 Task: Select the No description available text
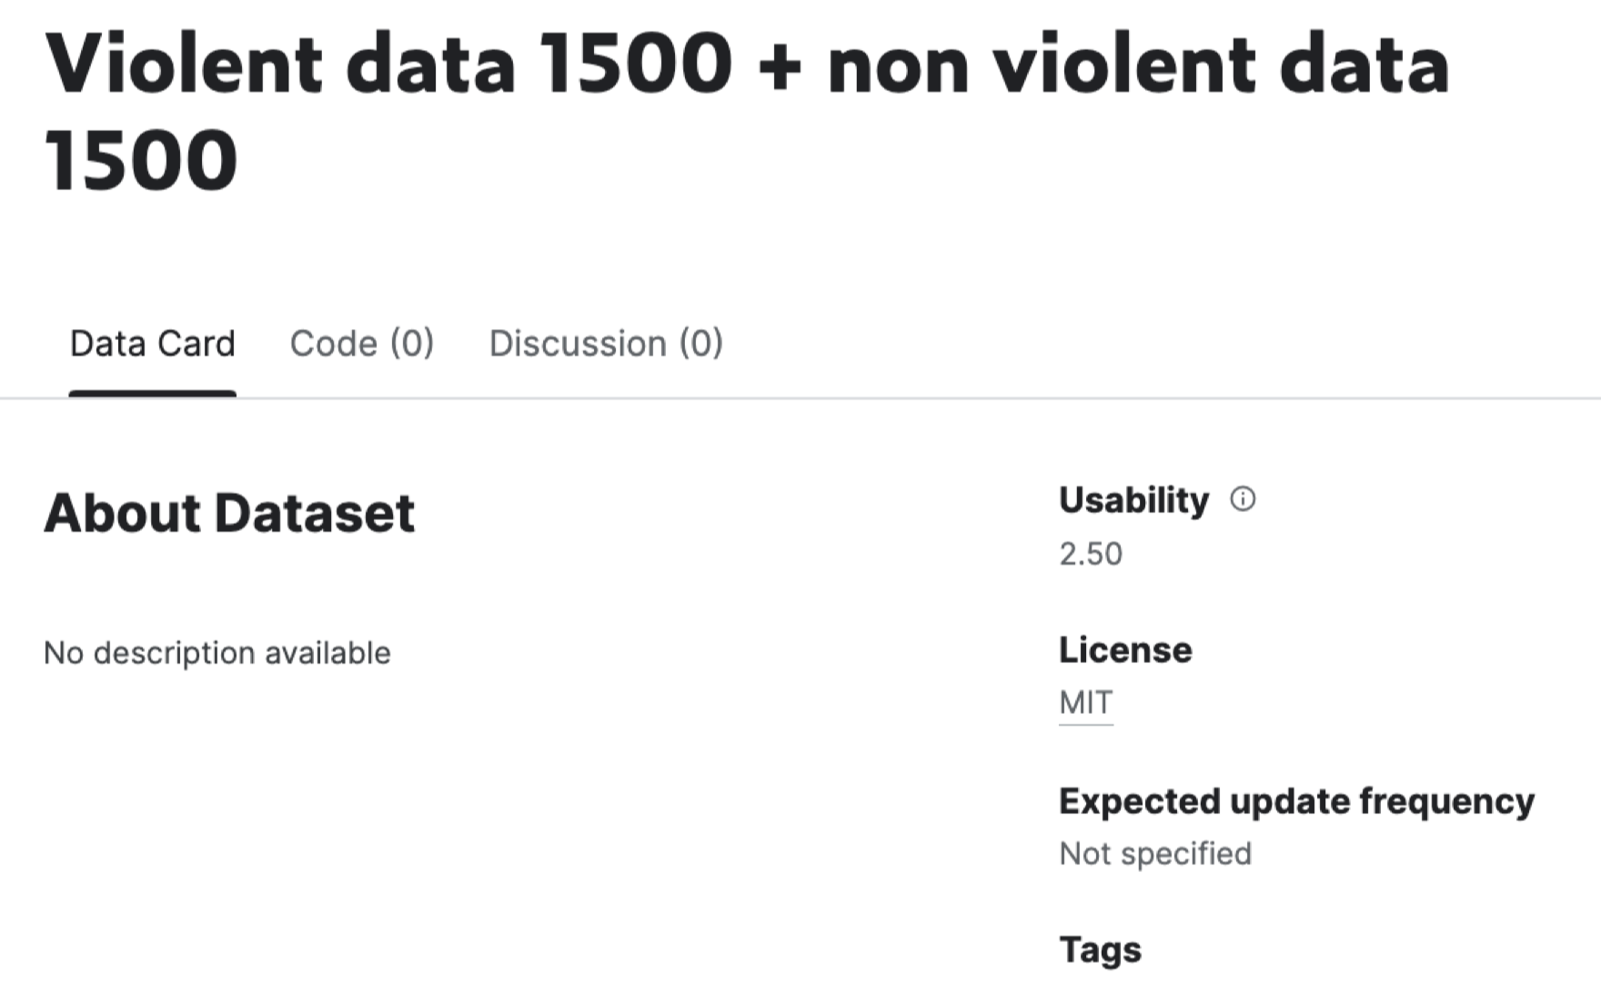tap(217, 653)
